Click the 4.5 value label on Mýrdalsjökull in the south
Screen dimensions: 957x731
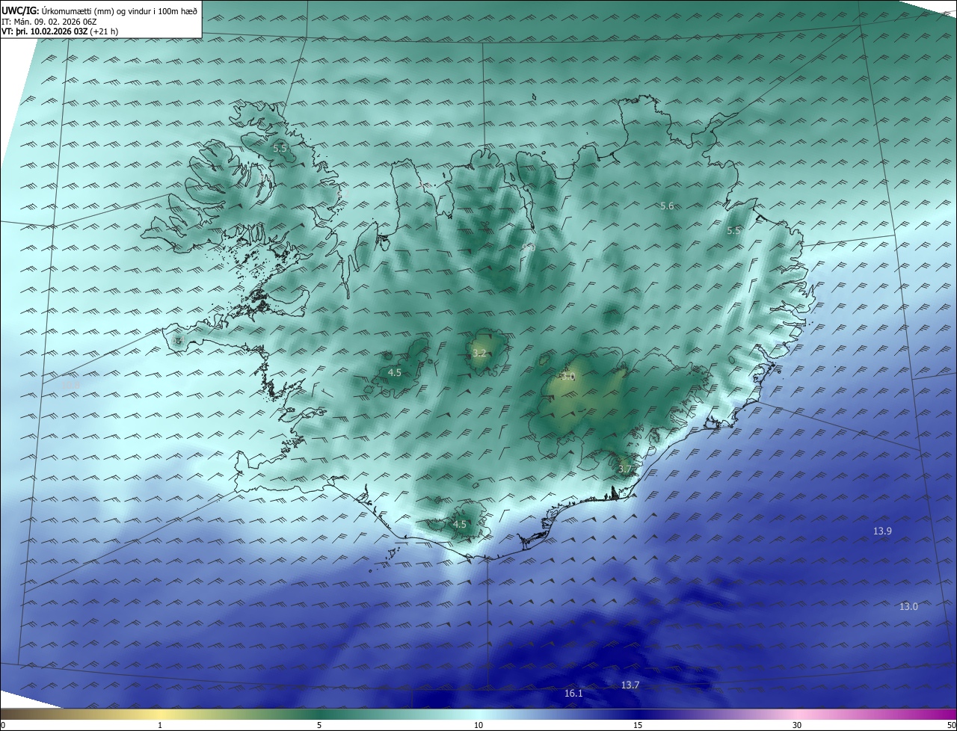(459, 524)
